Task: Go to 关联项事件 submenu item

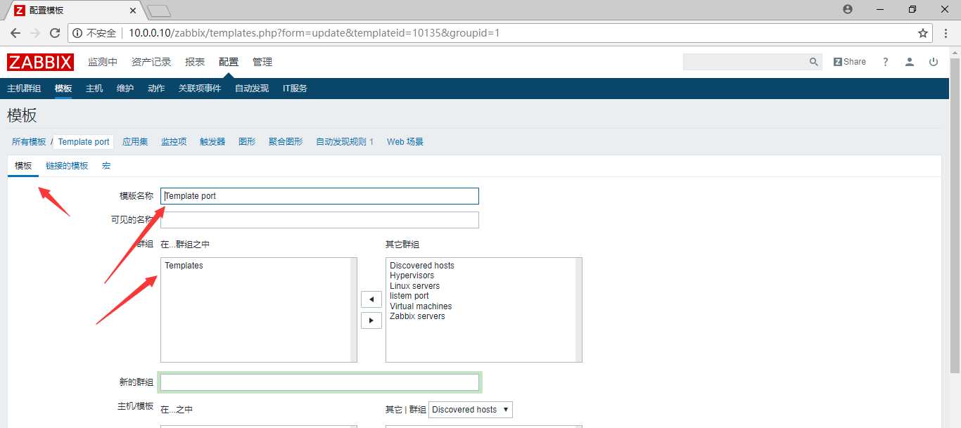Action: tap(200, 89)
